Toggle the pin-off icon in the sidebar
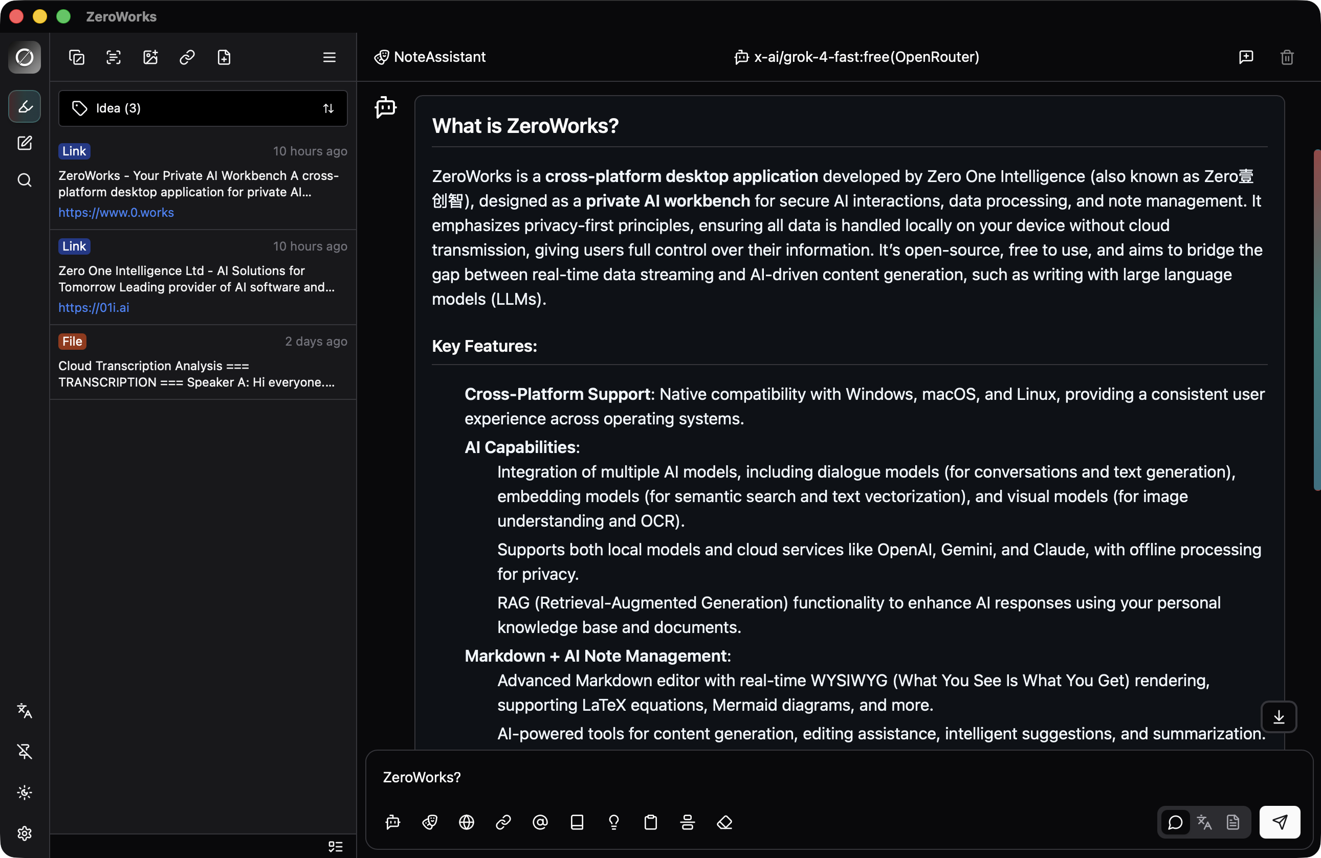This screenshot has height=858, width=1321. pyautogui.click(x=25, y=752)
